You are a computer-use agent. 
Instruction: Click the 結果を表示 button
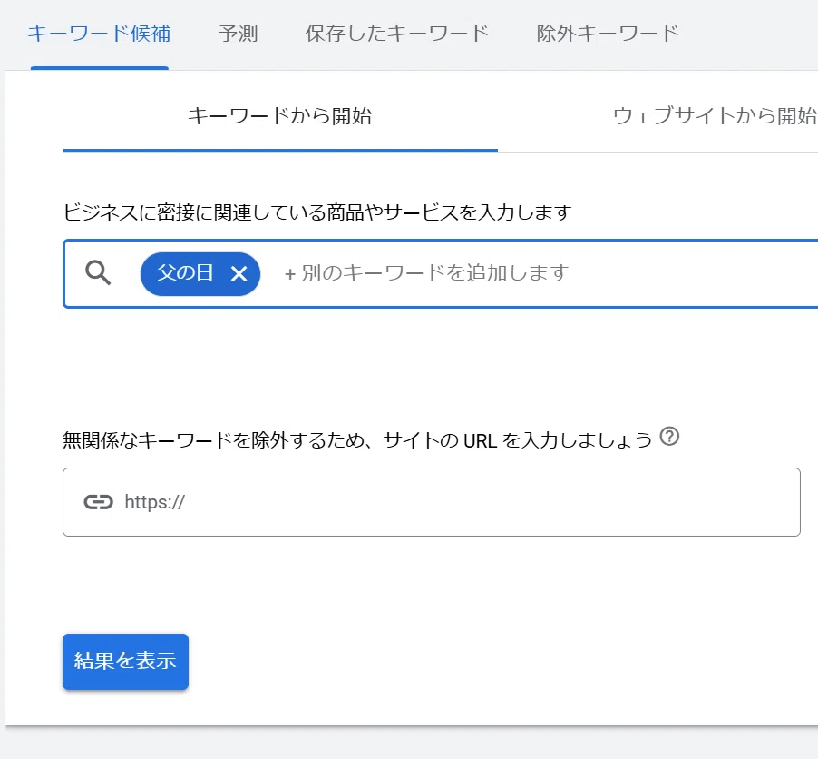[125, 661]
